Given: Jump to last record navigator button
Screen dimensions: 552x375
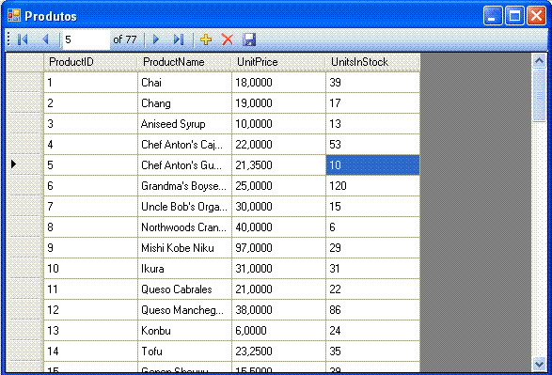Looking at the screenshot, I should (x=179, y=39).
